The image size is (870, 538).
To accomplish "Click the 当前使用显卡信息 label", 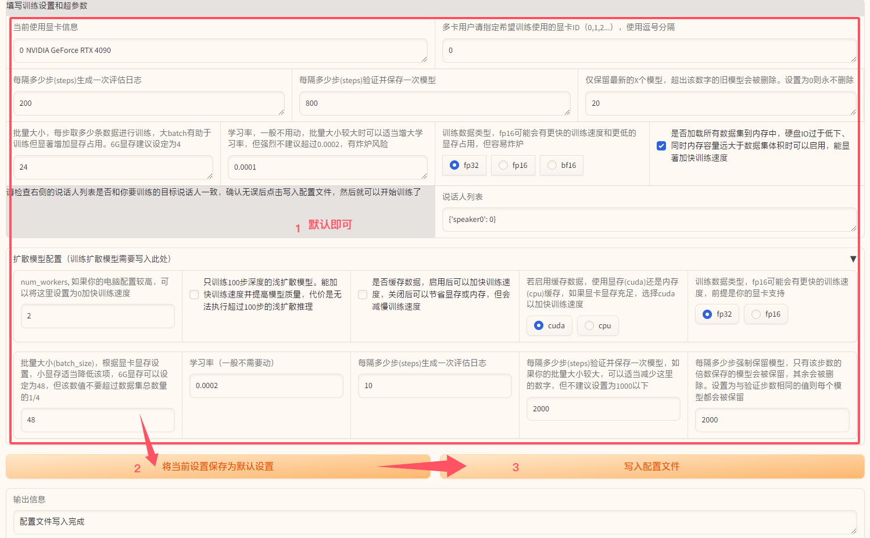I will point(46,27).
